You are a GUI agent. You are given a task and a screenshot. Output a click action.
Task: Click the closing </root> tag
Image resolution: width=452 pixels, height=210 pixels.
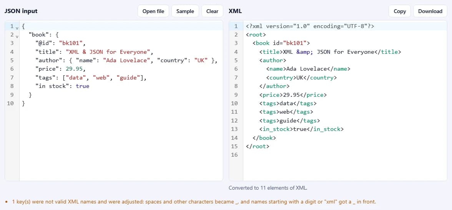(258, 146)
